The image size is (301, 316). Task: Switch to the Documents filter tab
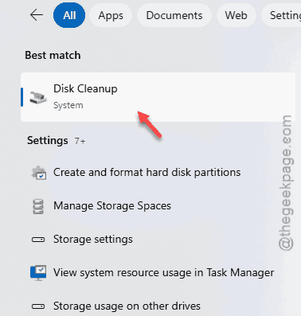coord(174,15)
